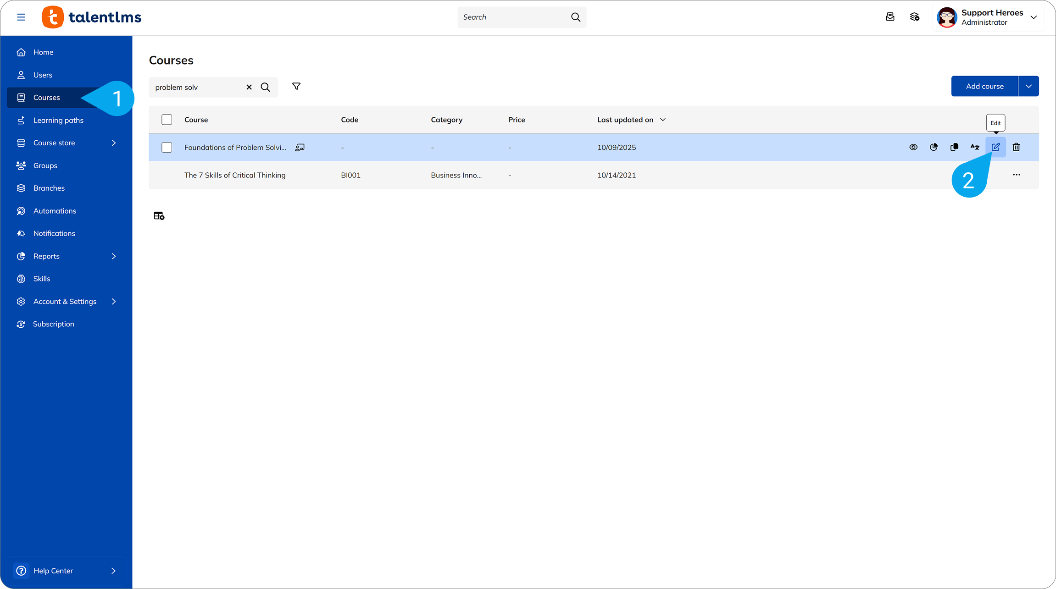
Task: Check the select-all courses checkbox
Action: tap(167, 120)
